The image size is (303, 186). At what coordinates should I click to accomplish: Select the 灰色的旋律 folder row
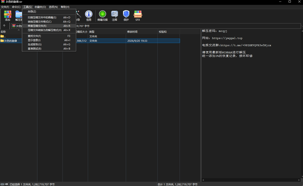click(90, 41)
